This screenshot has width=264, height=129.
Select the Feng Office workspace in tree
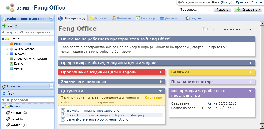click(x=22, y=44)
